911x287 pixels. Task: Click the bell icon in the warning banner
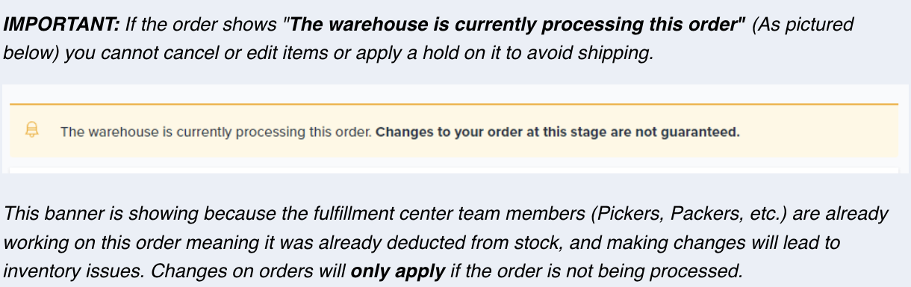coord(32,131)
